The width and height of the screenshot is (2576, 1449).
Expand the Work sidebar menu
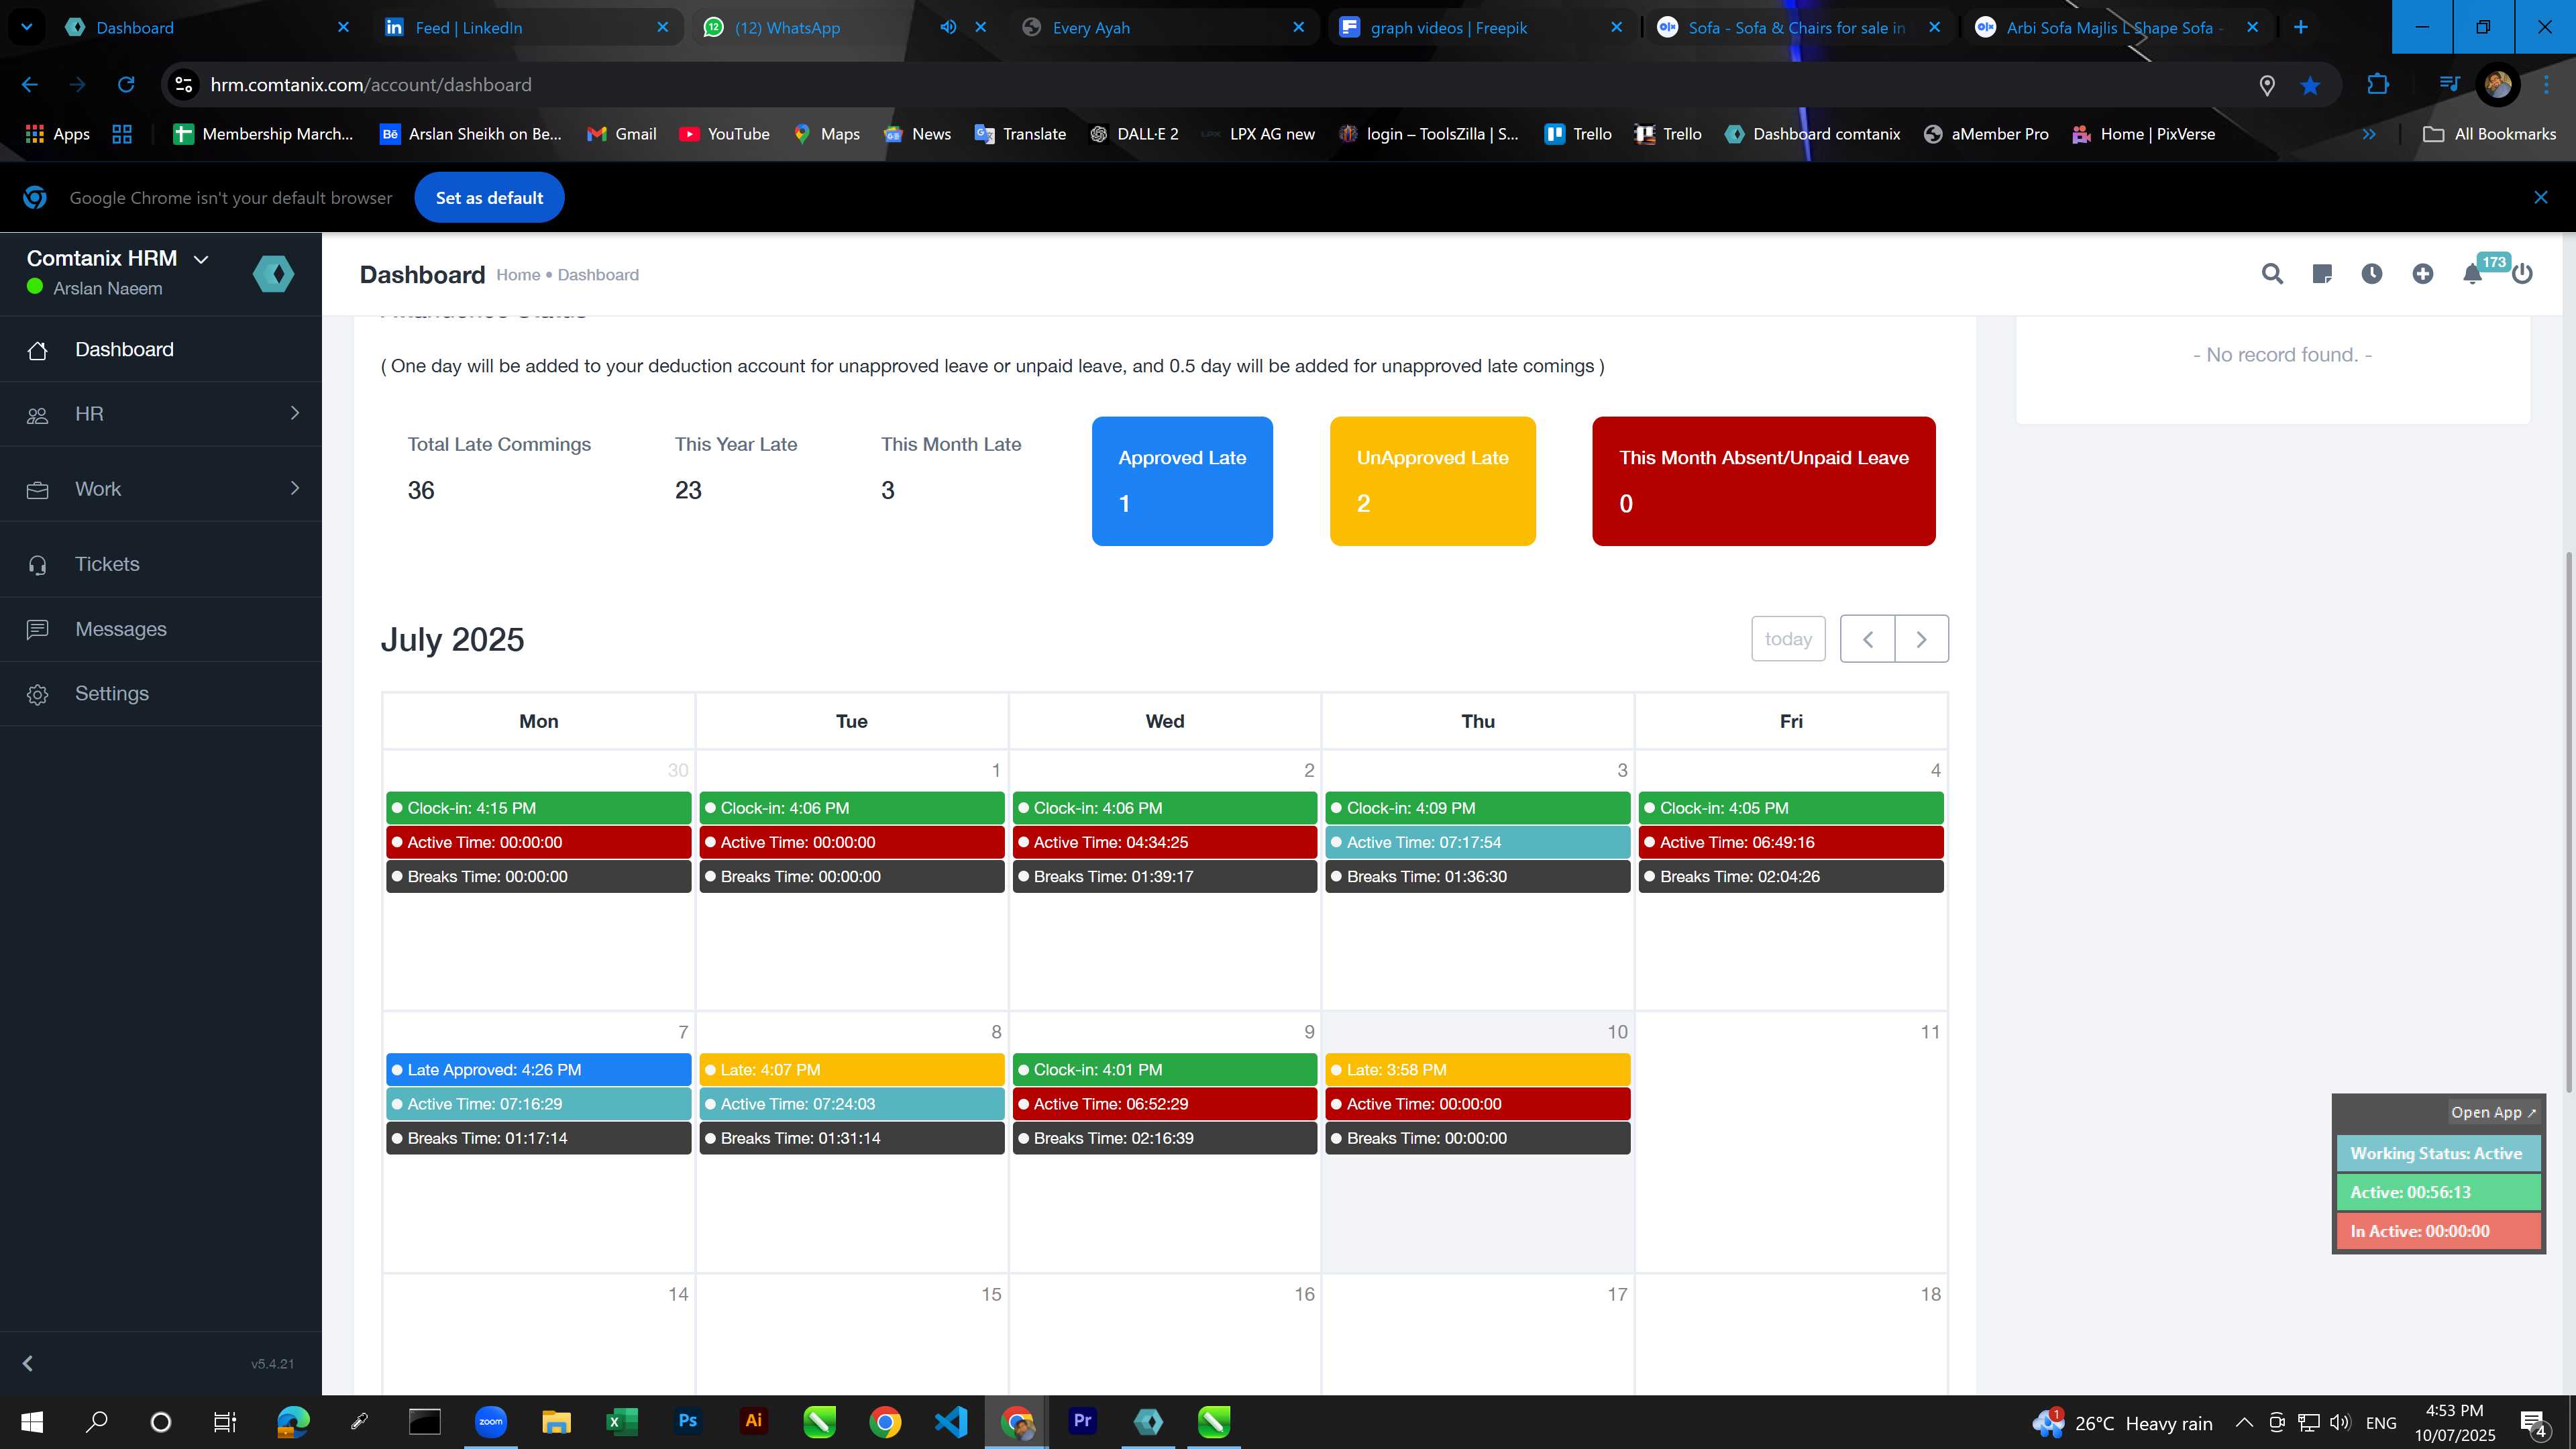click(x=161, y=489)
